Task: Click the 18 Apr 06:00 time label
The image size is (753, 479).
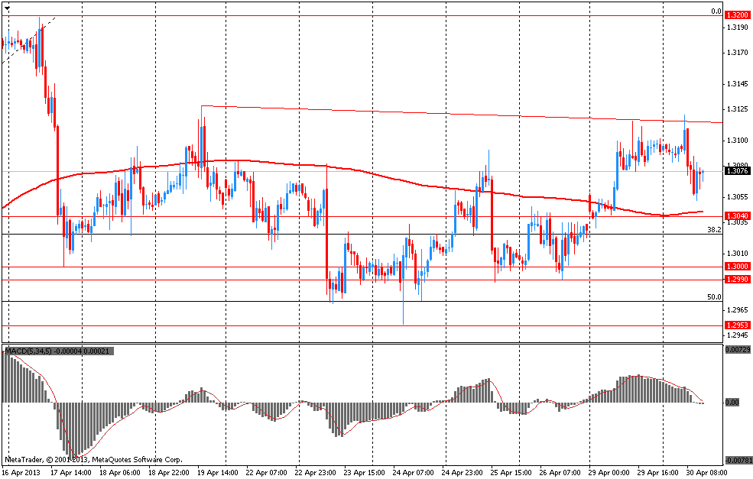Action: [x=119, y=473]
